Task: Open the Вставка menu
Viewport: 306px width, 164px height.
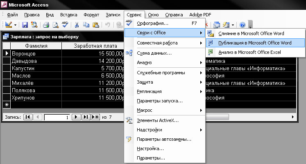Action: [x=68, y=15]
